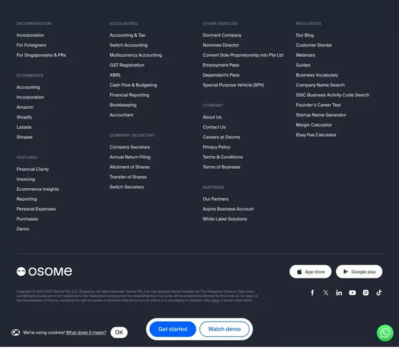View Terms & Conditions link
Viewport: 399px width, 349px height.
pos(223,157)
